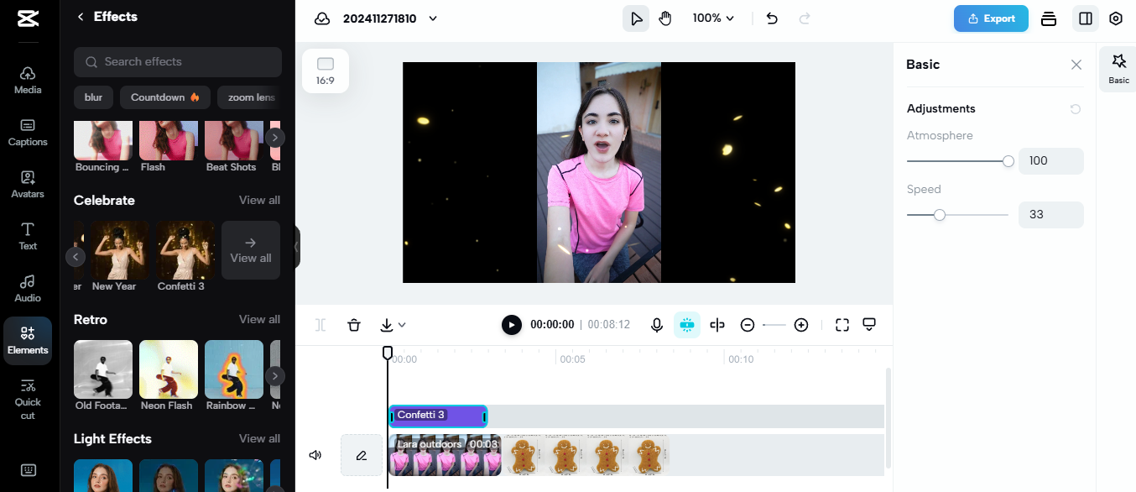The image size is (1136, 492).
Task: Open the preview display options icon
Action: click(870, 325)
